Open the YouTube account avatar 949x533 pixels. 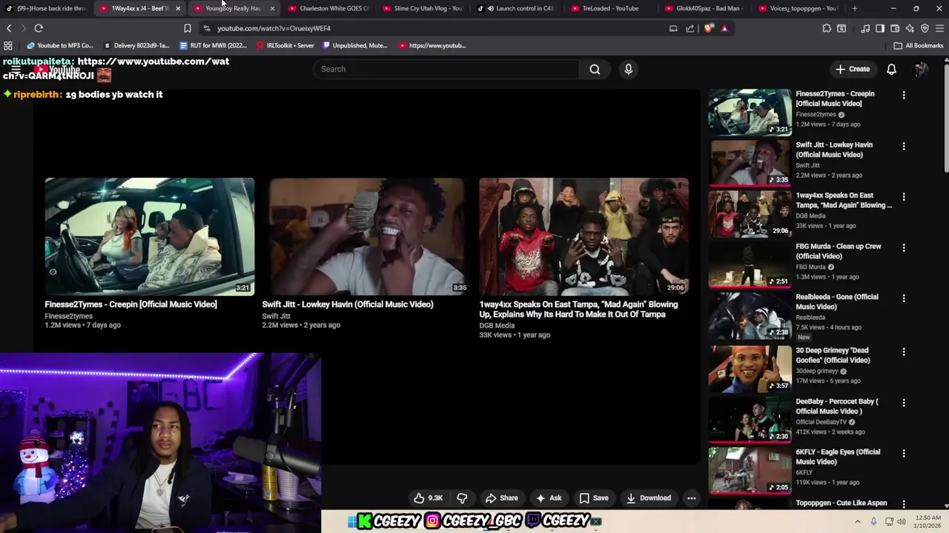921,69
